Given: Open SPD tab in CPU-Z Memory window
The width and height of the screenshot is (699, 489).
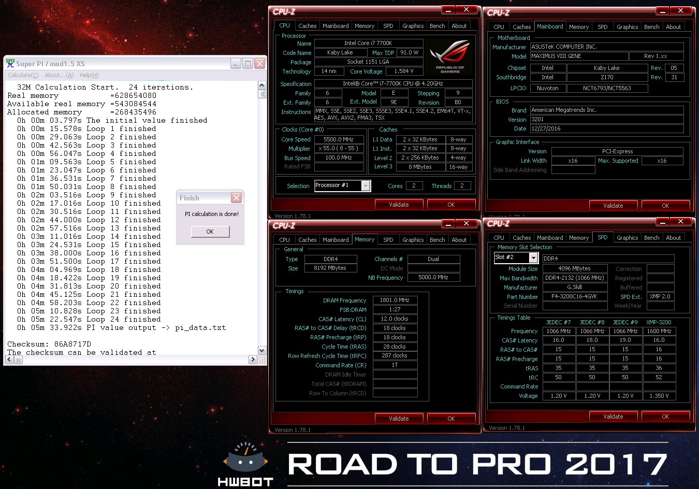Looking at the screenshot, I should click(388, 240).
